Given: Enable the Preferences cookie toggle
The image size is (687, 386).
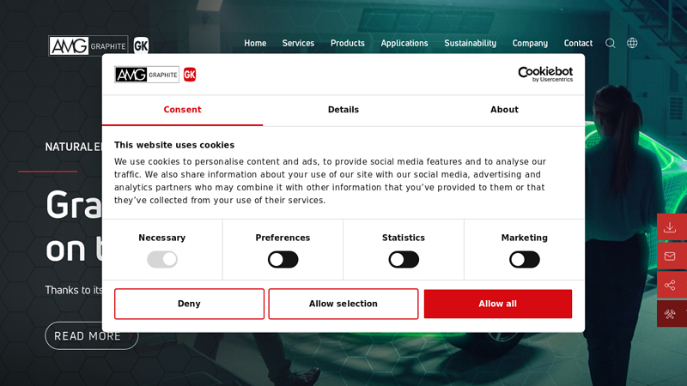Looking at the screenshot, I should click(x=283, y=259).
